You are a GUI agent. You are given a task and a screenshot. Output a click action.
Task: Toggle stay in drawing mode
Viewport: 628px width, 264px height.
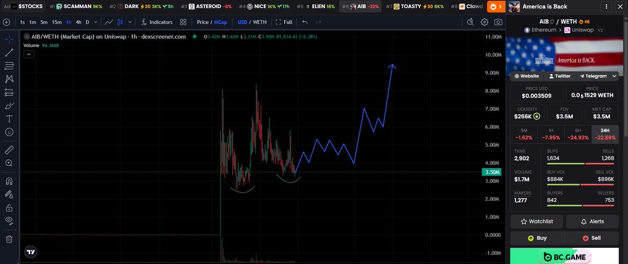point(9,194)
